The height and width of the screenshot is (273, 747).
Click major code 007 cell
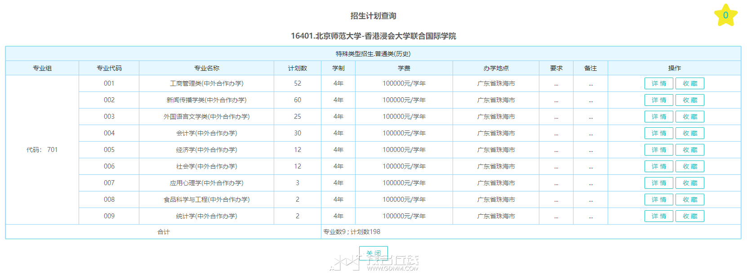coord(109,183)
